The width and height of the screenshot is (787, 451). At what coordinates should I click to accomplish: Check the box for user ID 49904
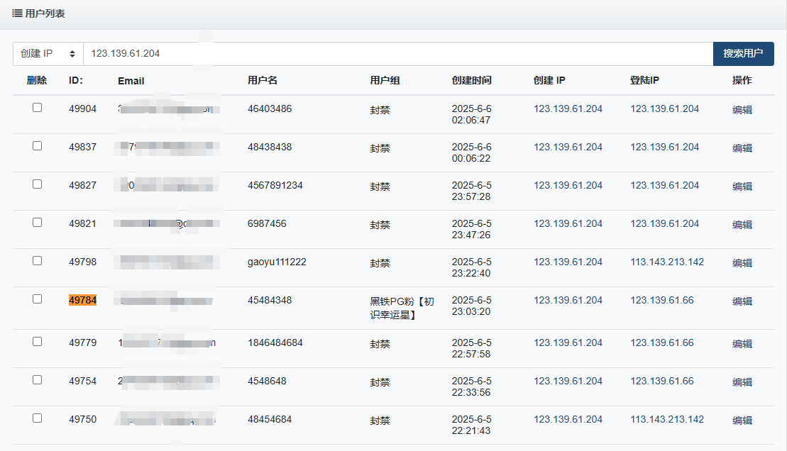tap(37, 107)
